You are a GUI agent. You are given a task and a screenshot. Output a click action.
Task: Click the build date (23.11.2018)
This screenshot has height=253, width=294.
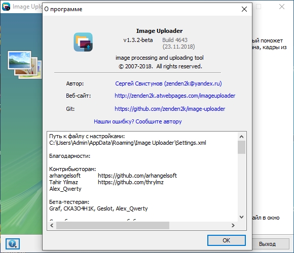(179, 47)
